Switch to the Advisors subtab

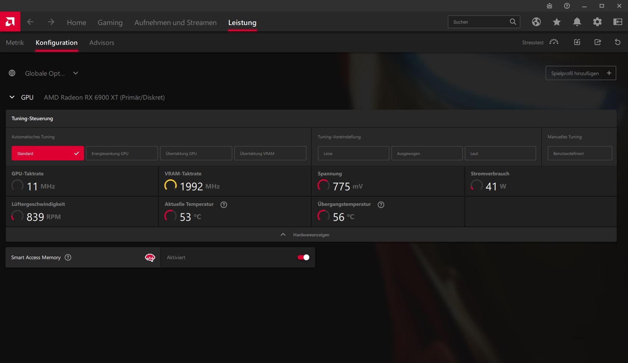[x=102, y=42]
